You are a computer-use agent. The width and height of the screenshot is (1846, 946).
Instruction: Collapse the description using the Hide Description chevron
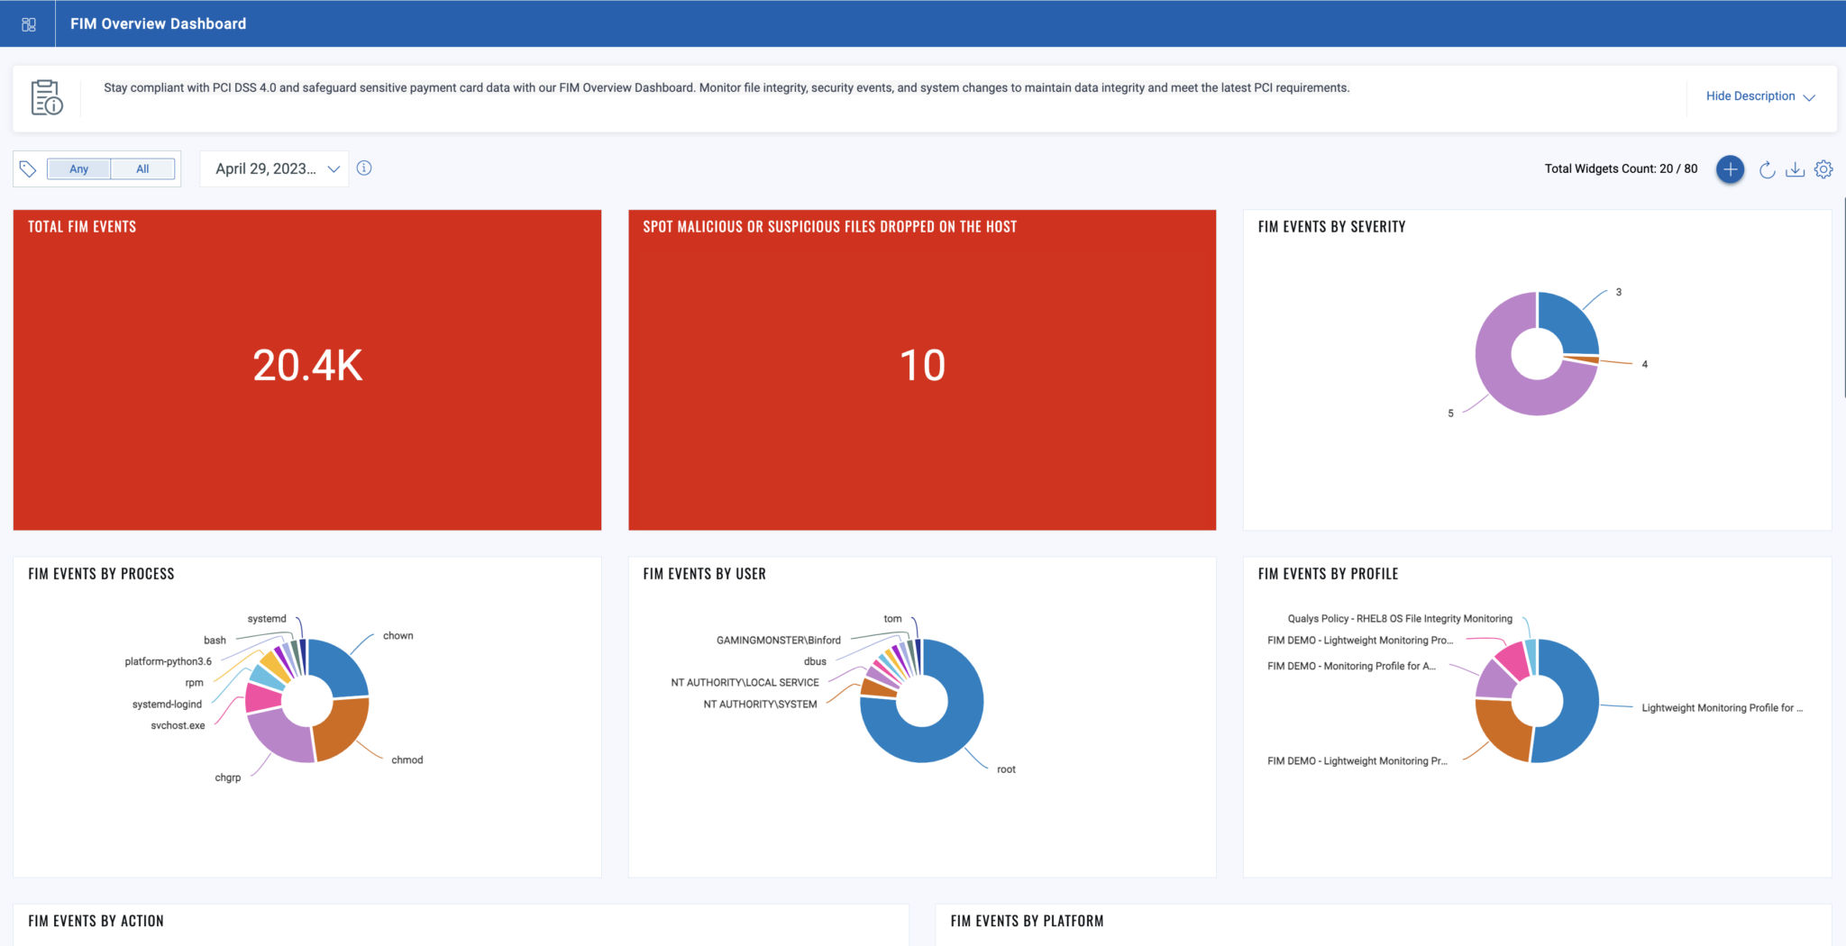1810,96
